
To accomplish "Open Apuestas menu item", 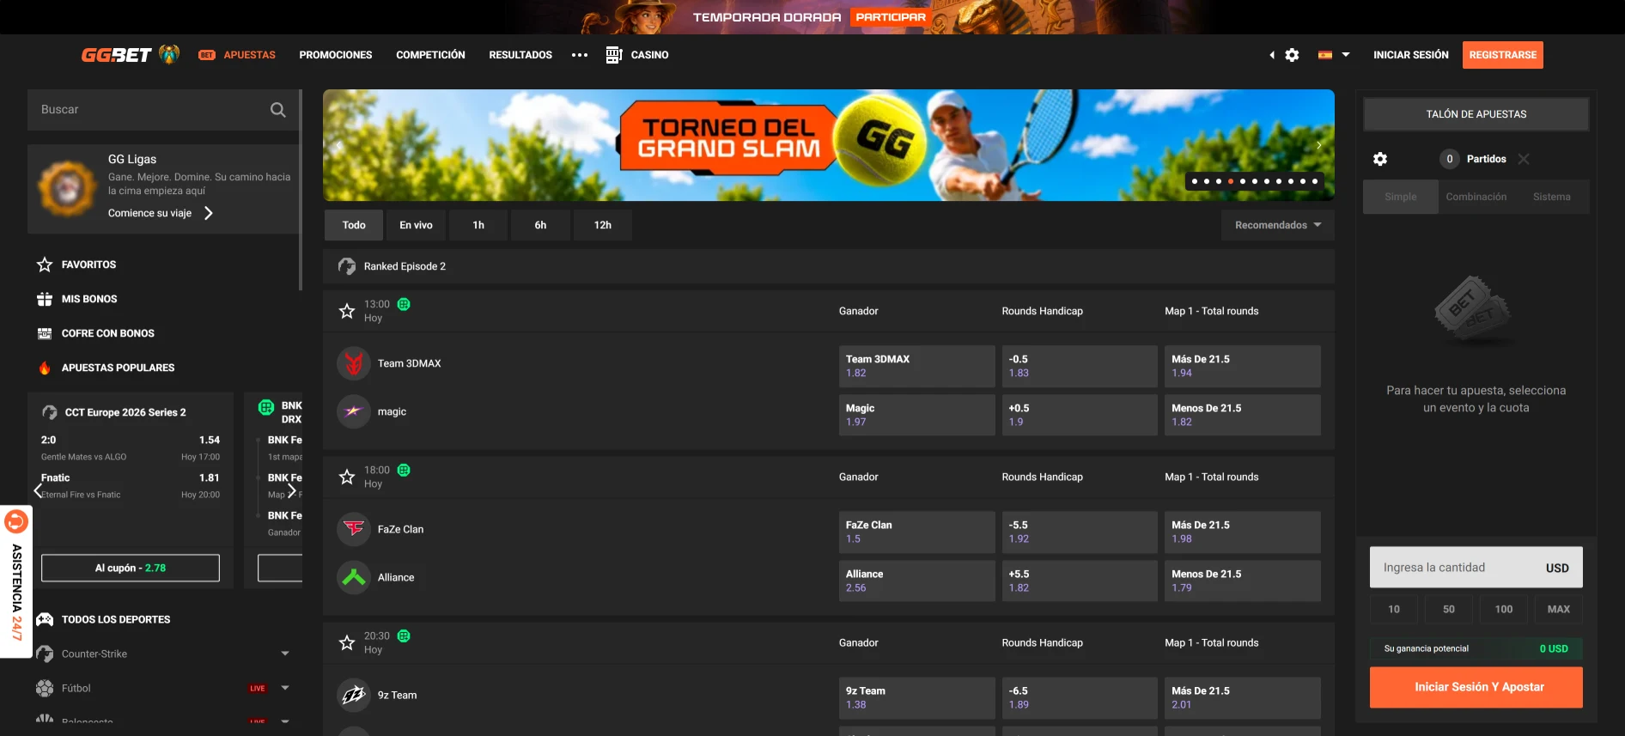I will point(237,55).
